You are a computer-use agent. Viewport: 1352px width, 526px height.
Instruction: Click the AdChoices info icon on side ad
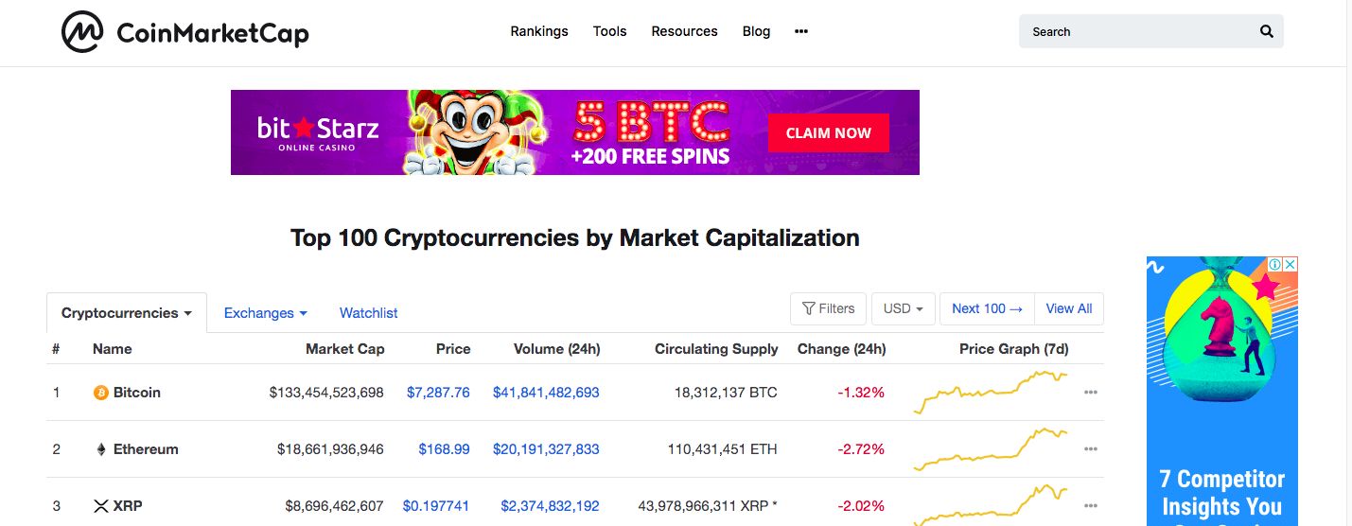click(1275, 264)
